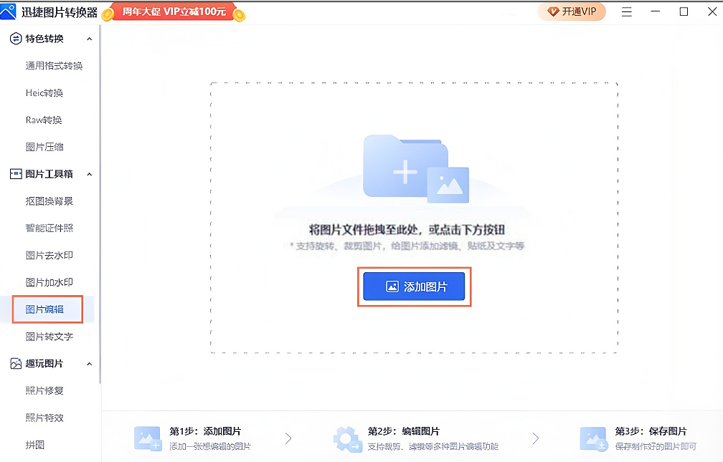Open the 图片压缩 tool
The height and width of the screenshot is (462, 723).
point(44,146)
